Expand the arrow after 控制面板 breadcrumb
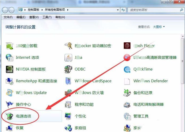185x132 pixels. 42,10
